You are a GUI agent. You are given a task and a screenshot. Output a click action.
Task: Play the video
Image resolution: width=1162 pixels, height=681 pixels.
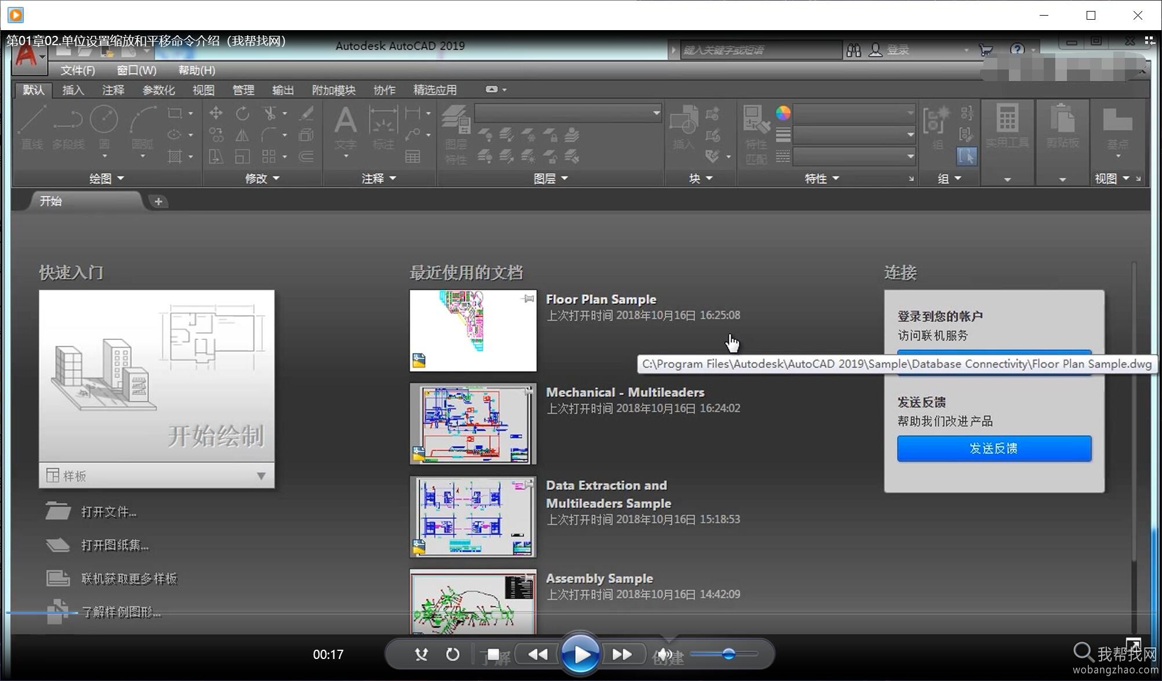coord(580,654)
